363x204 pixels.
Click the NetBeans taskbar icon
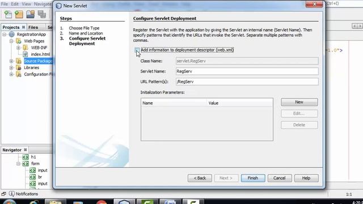point(124,202)
